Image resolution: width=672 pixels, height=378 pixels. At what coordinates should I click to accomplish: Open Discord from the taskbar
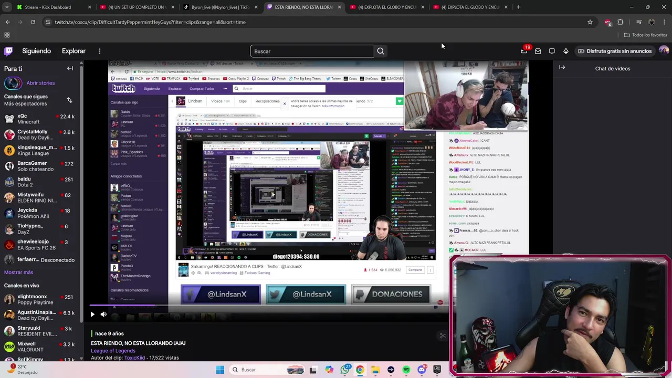coord(422,370)
